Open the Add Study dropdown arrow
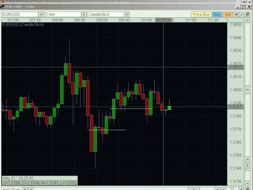 tap(25, 189)
